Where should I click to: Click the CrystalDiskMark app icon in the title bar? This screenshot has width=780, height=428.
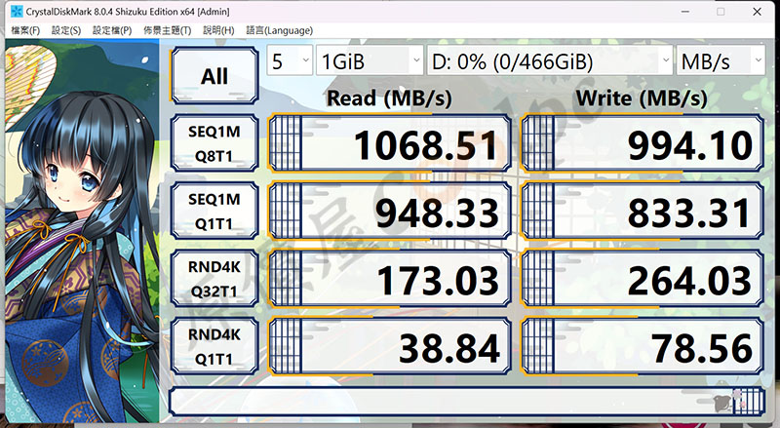[17, 11]
